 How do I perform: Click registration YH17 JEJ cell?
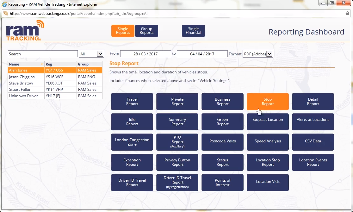(x=60, y=96)
